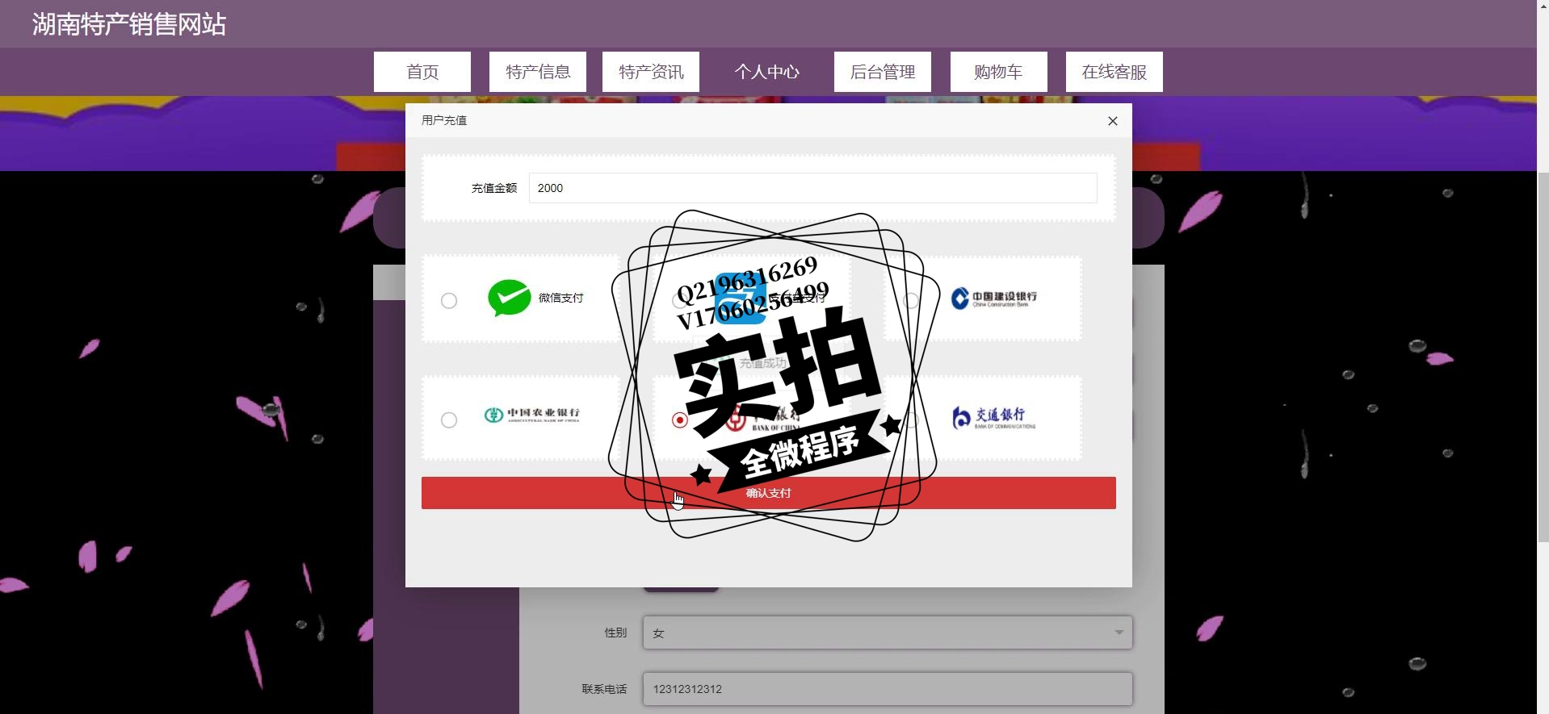Choose the Bank of Communications radio button

pyautogui.click(x=911, y=420)
